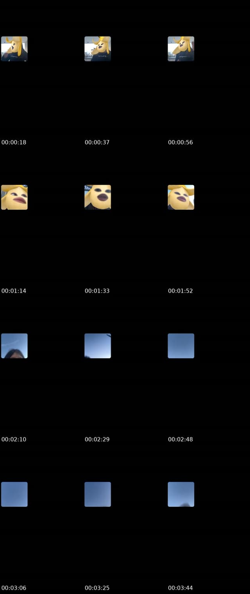Open the thumbnail above timestamp 00:00:18
The image size is (250, 594).
coord(14,49)
